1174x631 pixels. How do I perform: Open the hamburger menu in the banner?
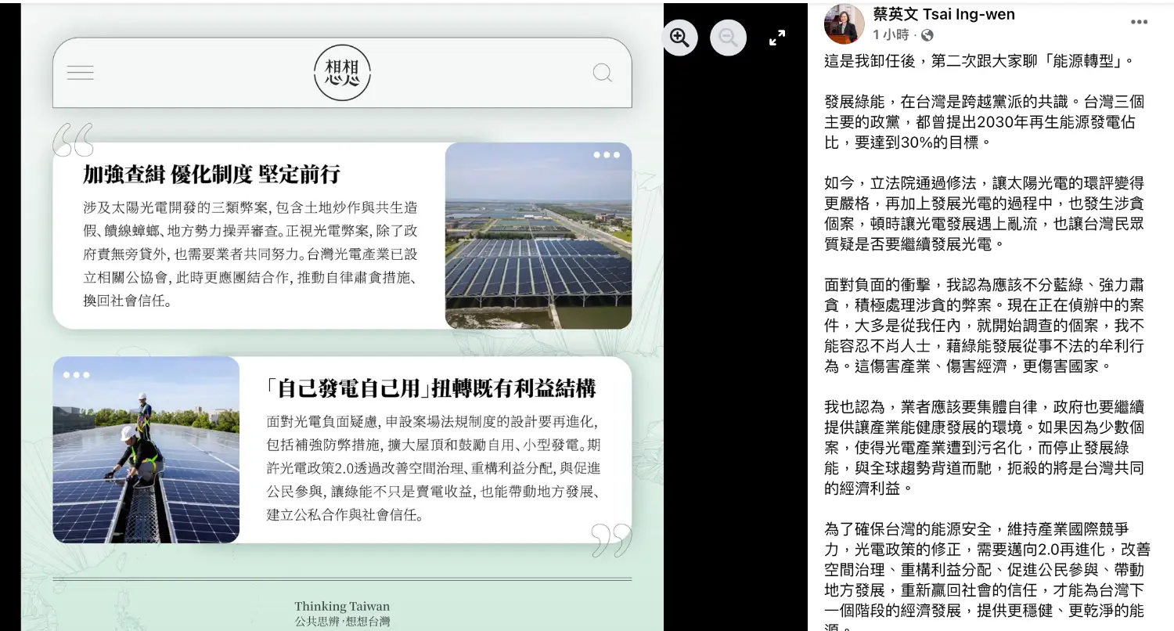click(x=80, y=73)
